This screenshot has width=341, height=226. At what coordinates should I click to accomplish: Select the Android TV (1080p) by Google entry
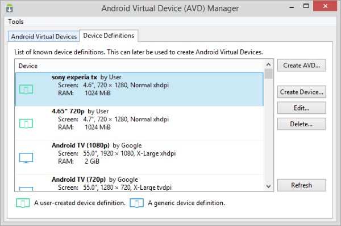[x=139, y=157]
